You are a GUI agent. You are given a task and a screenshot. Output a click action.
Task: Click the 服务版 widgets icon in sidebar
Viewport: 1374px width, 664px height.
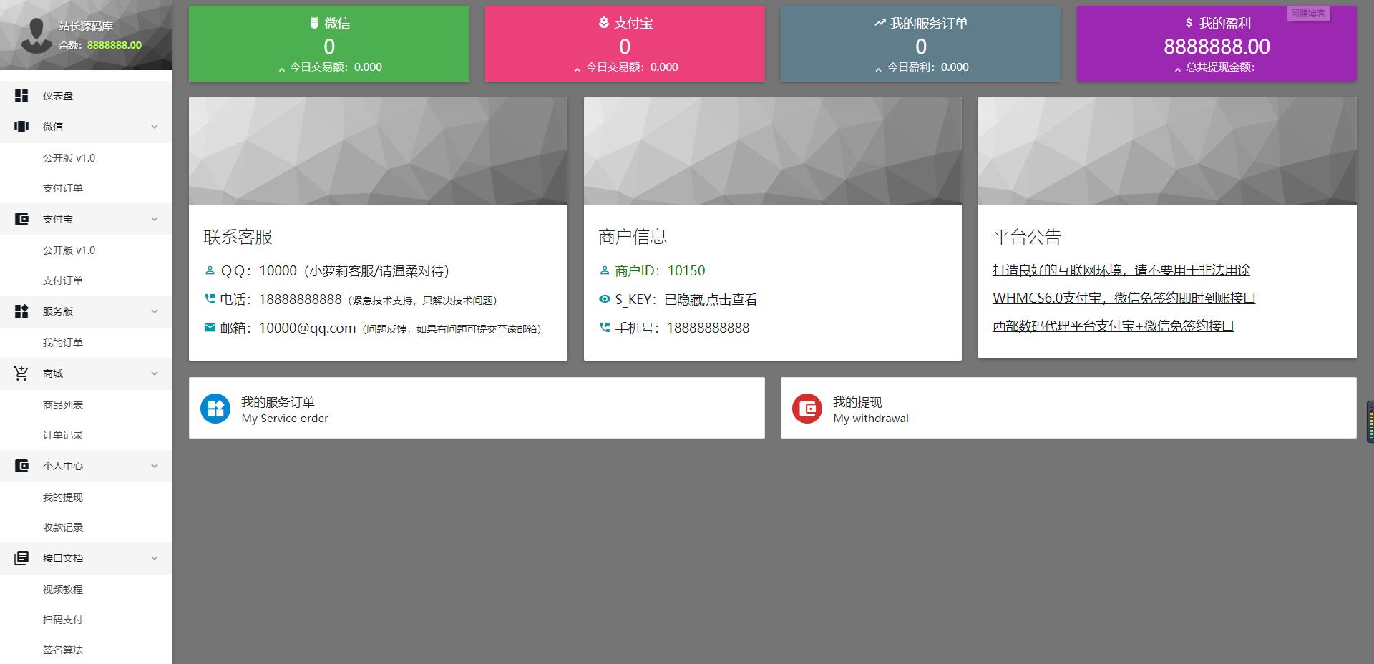tap(21, 311)
